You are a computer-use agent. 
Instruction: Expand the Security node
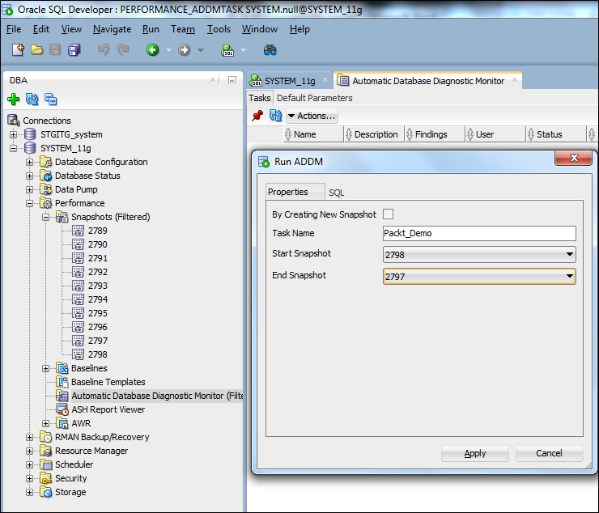29,478
